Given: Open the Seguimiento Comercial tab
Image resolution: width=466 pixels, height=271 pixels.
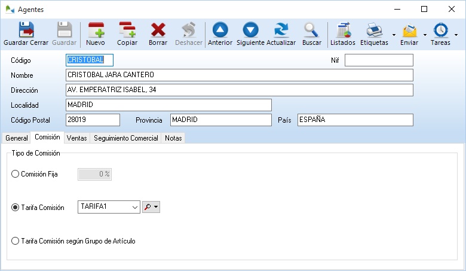Looking at the screenshot, I should click(x=125, y=138).
